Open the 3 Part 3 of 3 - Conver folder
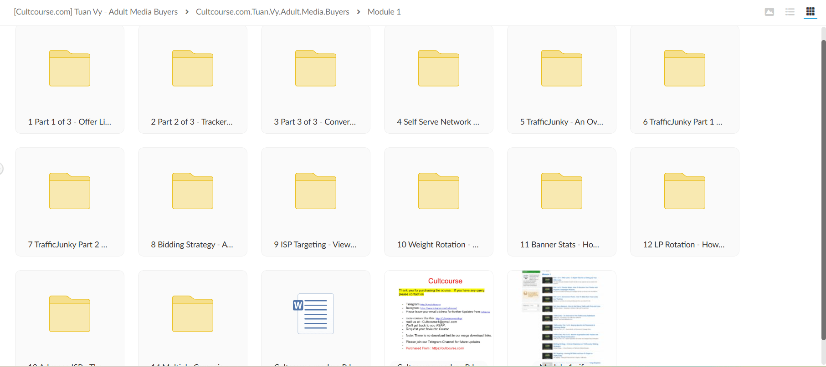826x367 pixels. (x=316, y=80)
